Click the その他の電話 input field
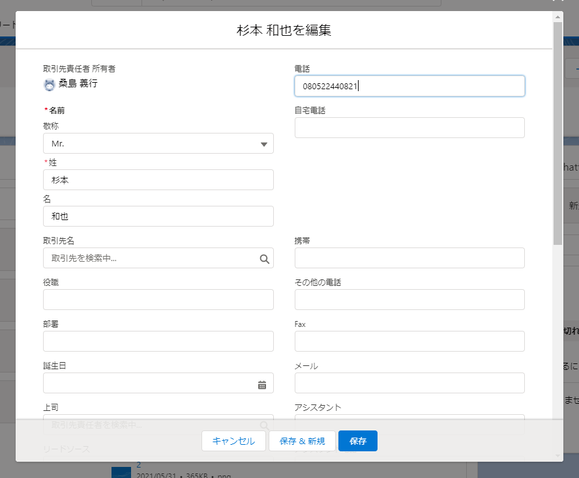 [409, 300]
